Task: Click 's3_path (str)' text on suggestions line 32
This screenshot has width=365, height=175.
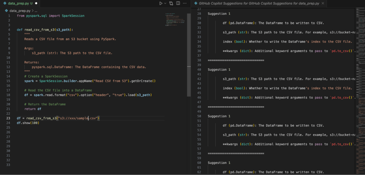Action: coord(235,32)
